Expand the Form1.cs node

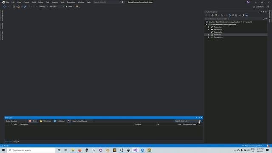[209, 35]
